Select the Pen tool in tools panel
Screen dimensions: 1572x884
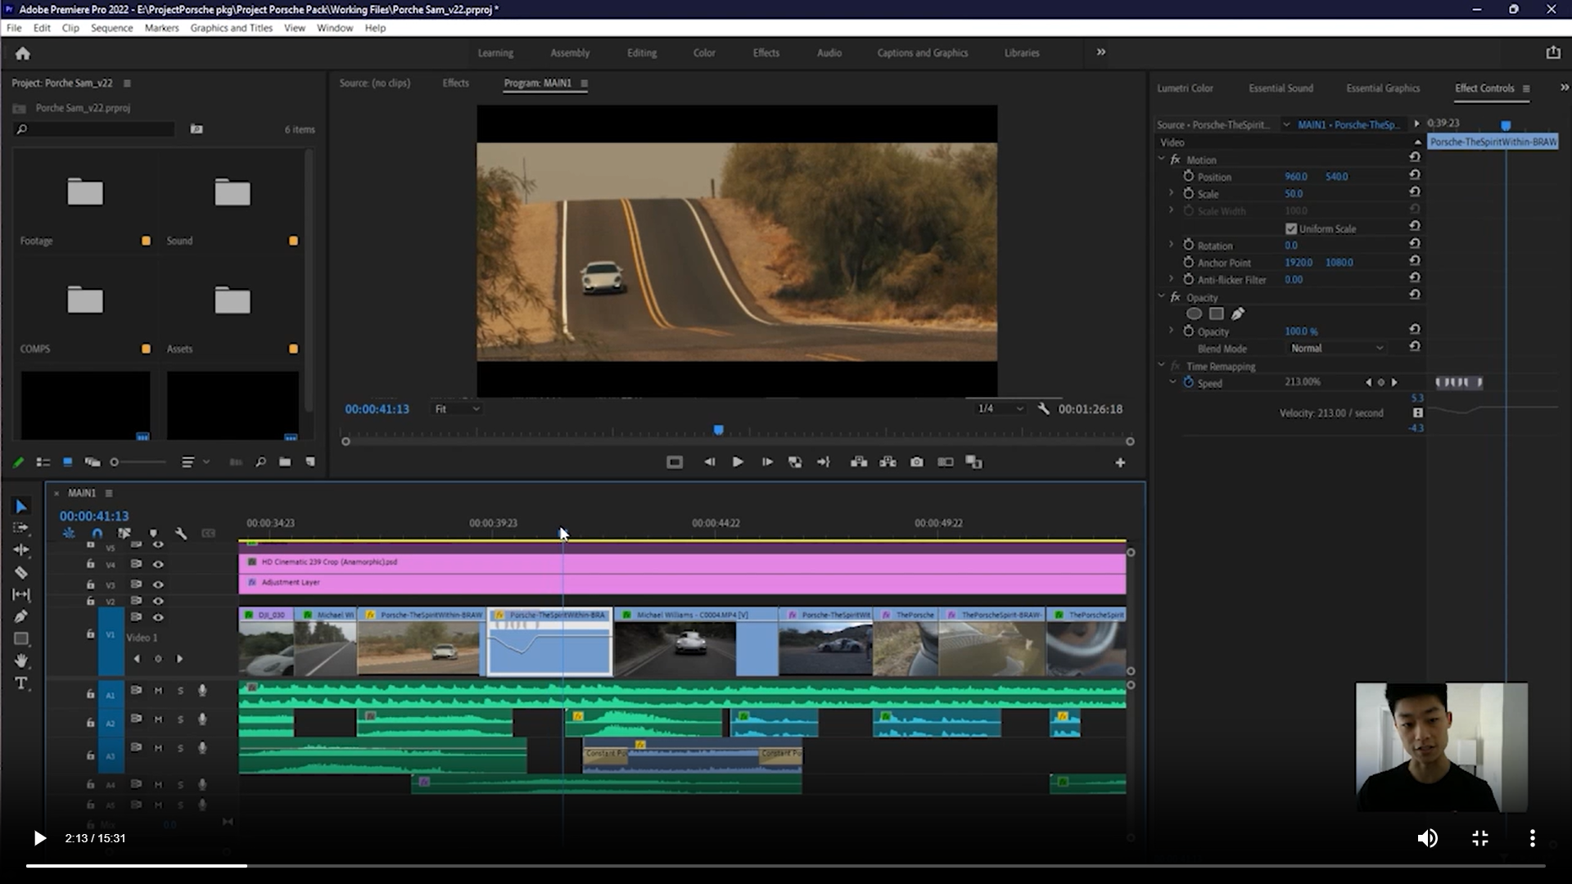(x=21, y=616)
